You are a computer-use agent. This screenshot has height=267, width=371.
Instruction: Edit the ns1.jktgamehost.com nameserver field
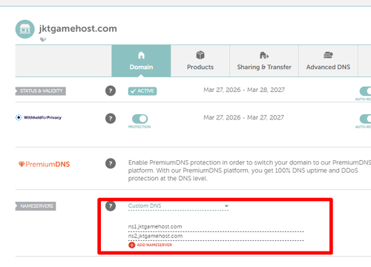click(x=216, y=227)
